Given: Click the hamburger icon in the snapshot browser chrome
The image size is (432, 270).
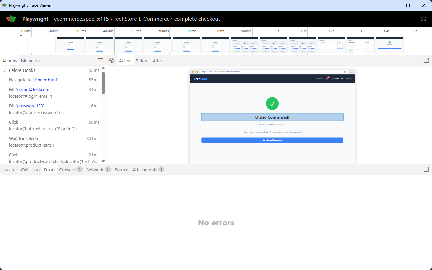Looking at the screenshot, I should (351, 72).
